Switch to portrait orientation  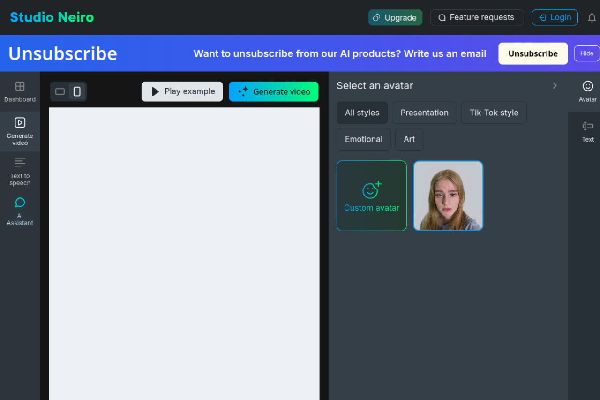77,91
